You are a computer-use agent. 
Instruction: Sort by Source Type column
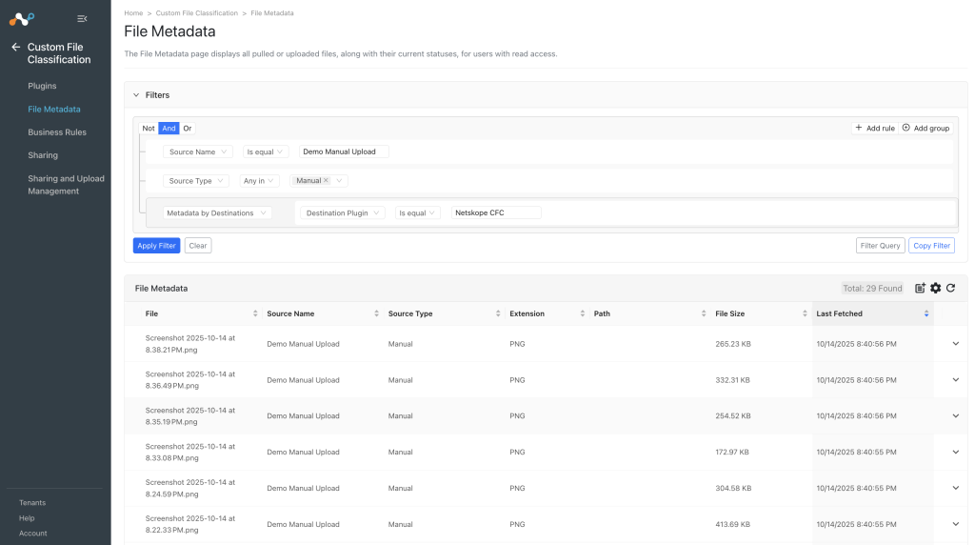tap(498, 313)
